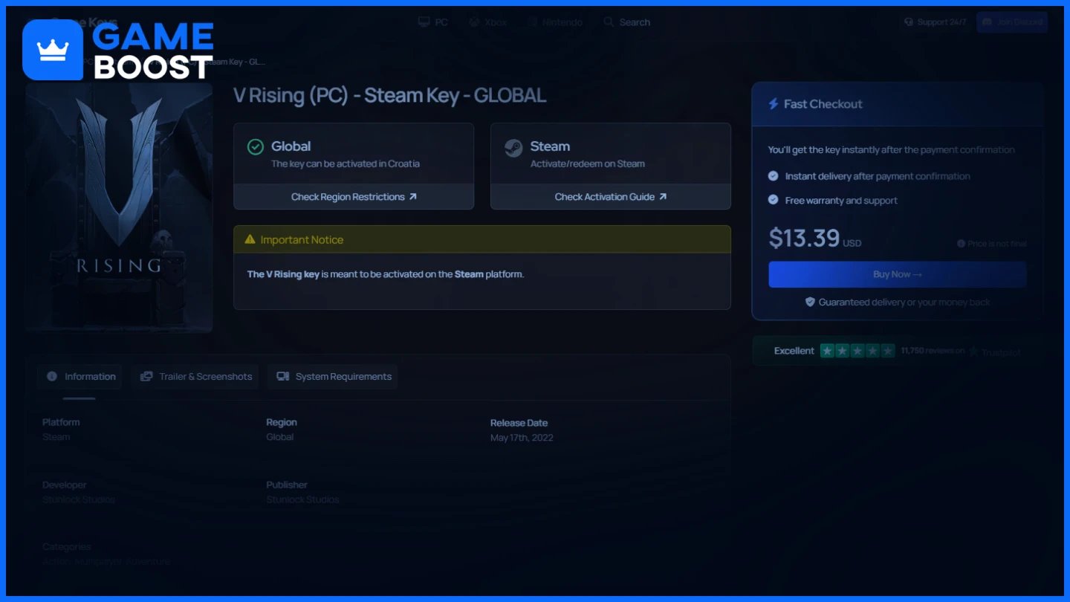Switch to the System Requirements tab
1070x602 pixels.
333,377
